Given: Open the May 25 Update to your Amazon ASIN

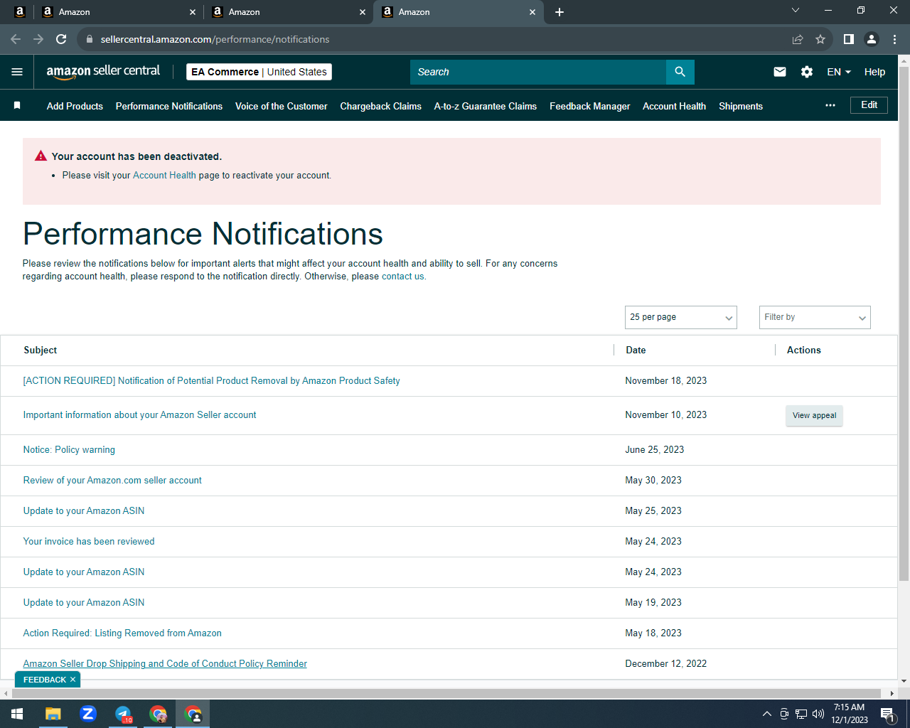Looking at the screenshot, I should point(84,511).
